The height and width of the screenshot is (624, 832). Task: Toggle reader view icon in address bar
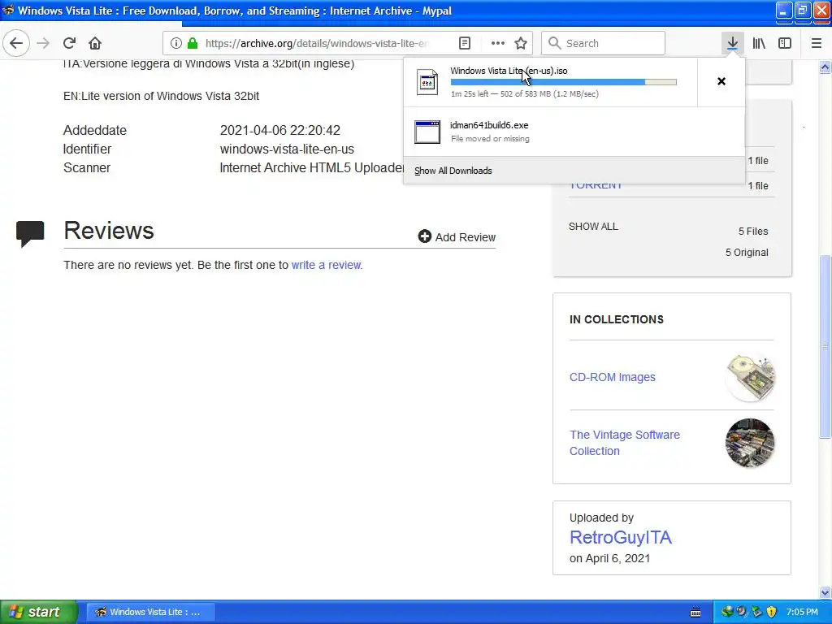[464, 43]
